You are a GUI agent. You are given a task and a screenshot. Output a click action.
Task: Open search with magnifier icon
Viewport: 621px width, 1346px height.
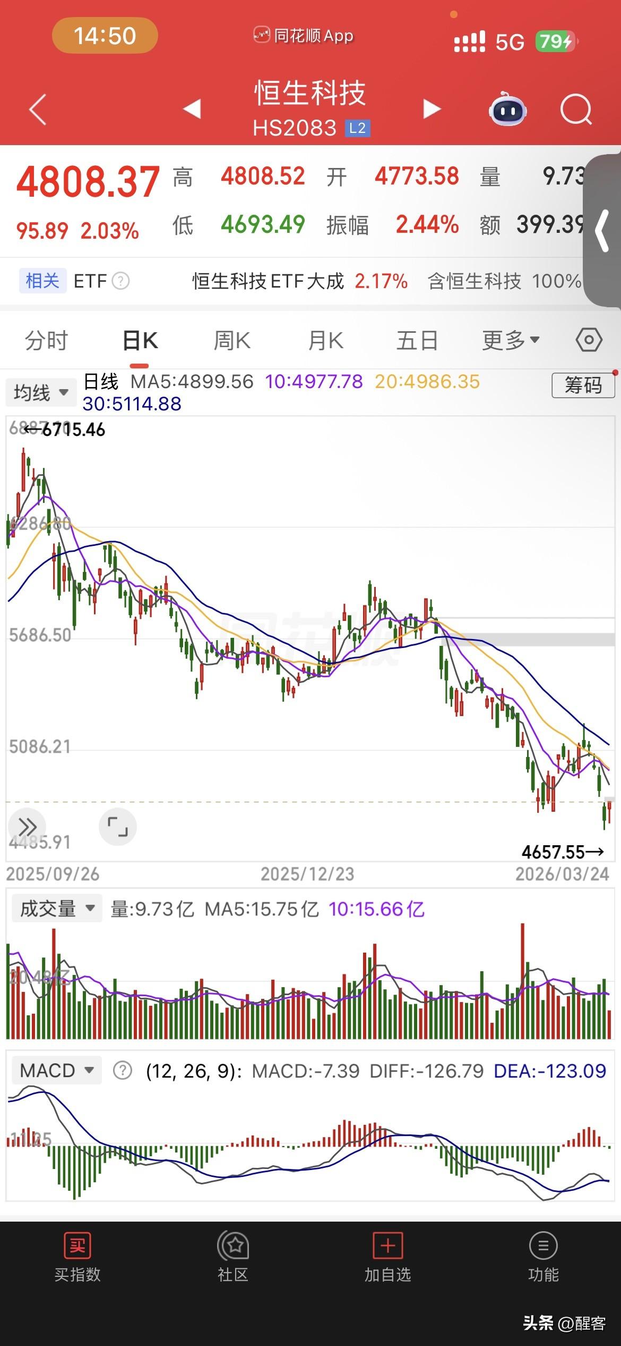click(x=576, y=110)
